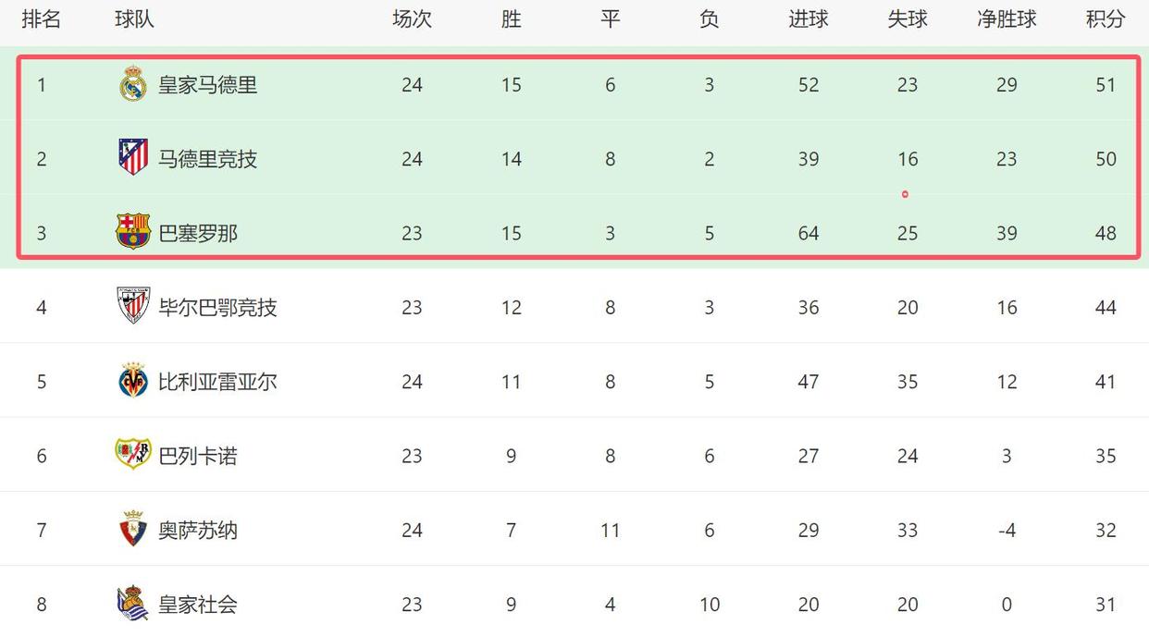Click the Atlético Madrid club crest
The height and width of the screenshot is (636, 1149).
pyautogui.click(x=133, y=157)
